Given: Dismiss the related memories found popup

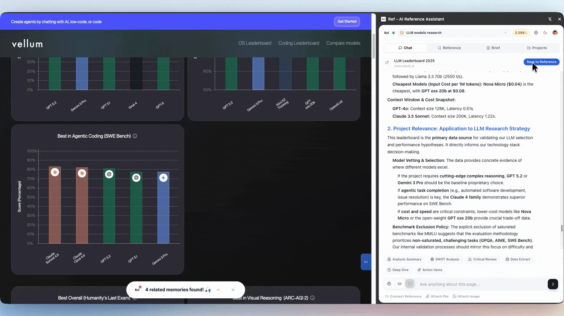Looking at the screenshot, I should pyautogui.click(x=233, y=290).
